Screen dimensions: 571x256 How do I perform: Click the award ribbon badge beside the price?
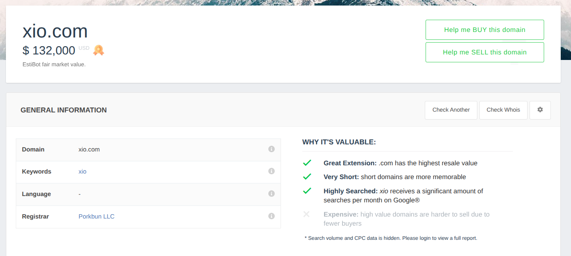[x=98, y=50]
